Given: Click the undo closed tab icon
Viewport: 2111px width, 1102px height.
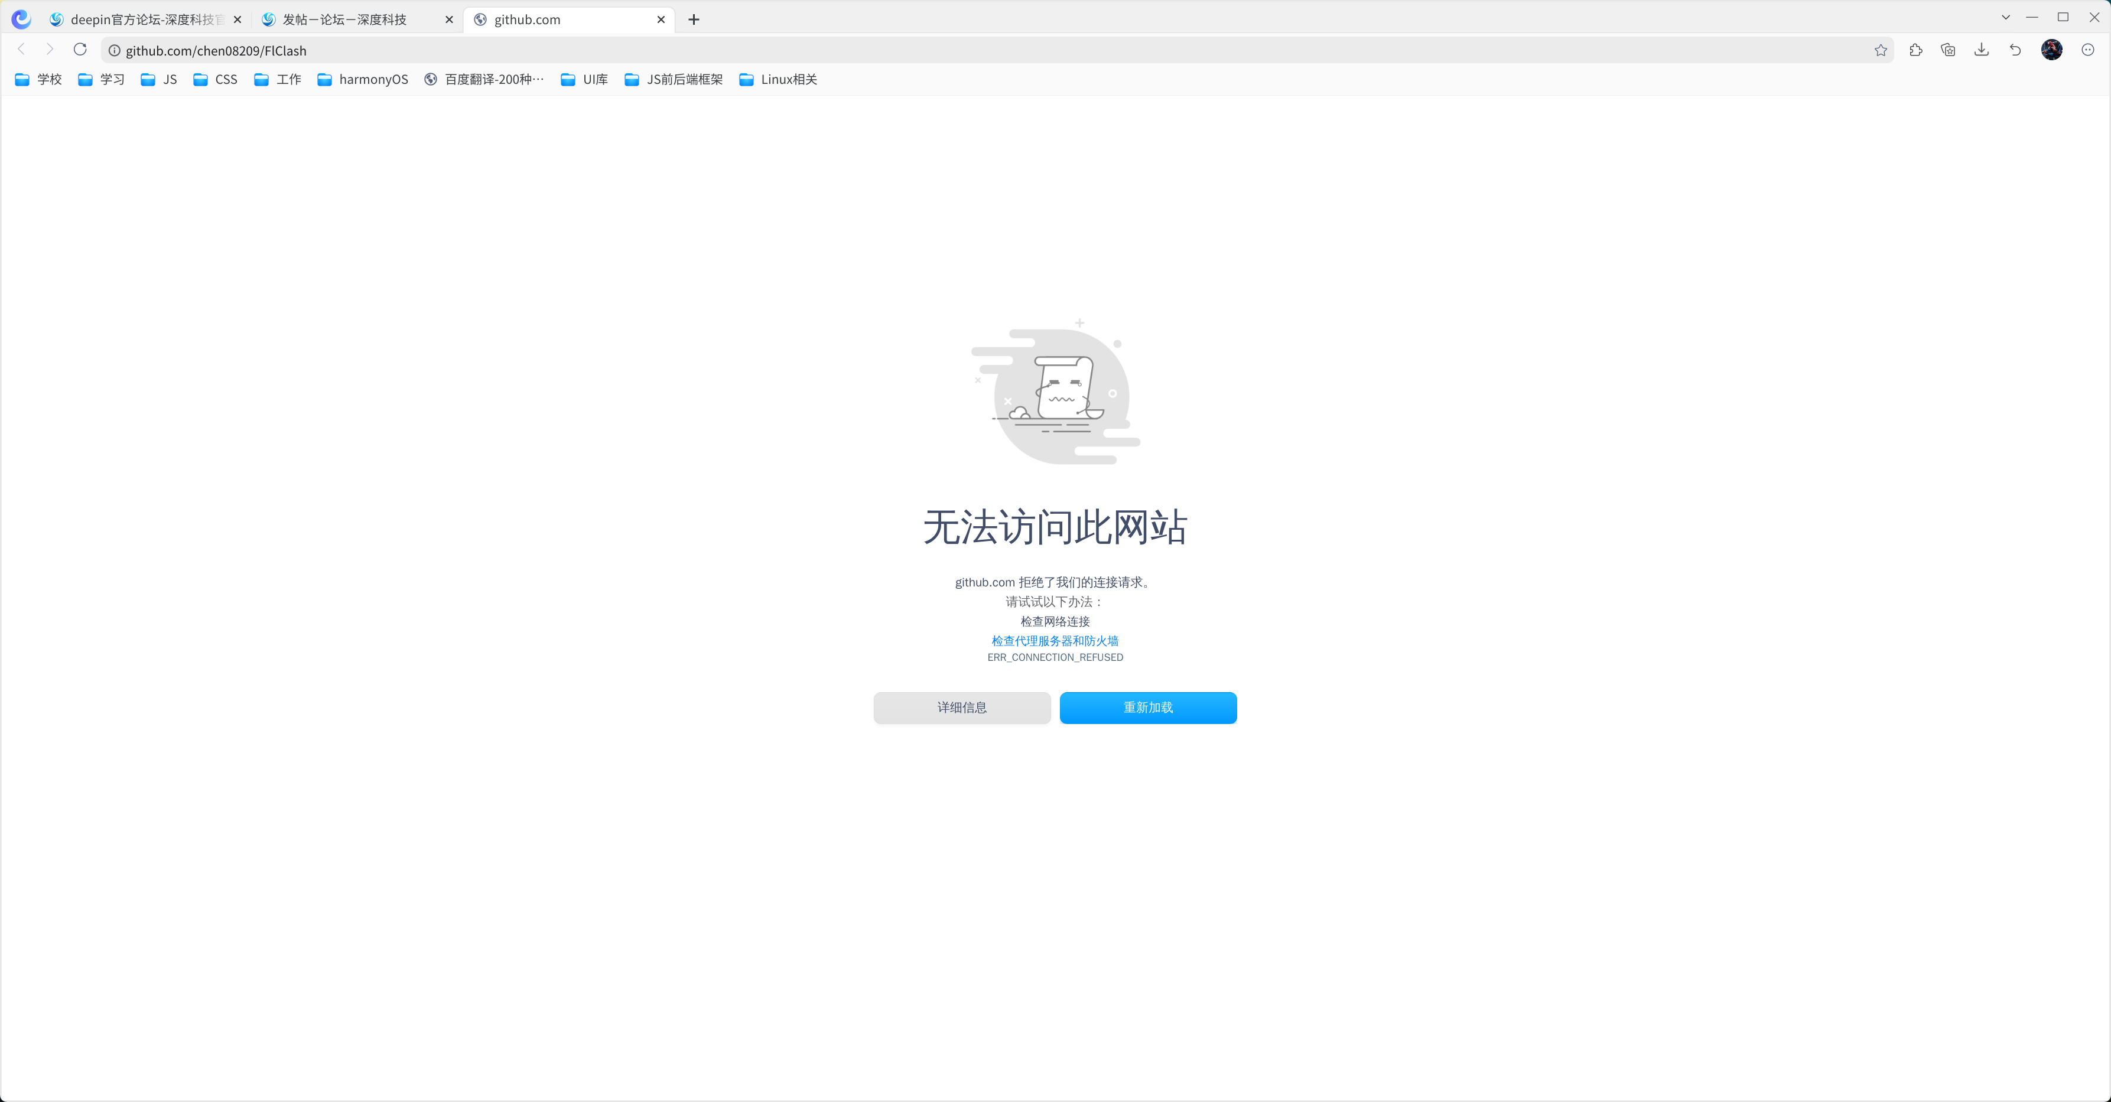Looking at the screenshot, I should [2015, 51].
